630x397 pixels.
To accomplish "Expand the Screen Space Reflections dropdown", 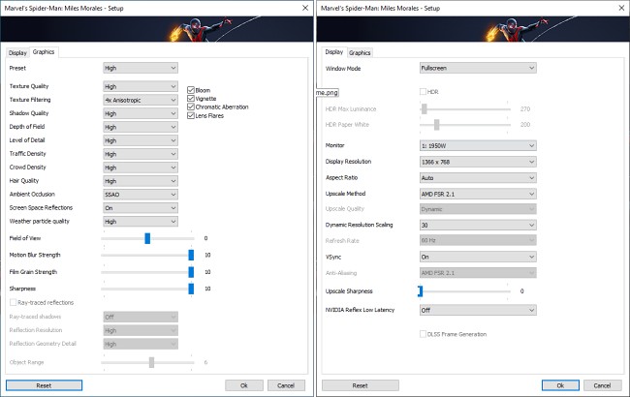I will click(141, 208).
